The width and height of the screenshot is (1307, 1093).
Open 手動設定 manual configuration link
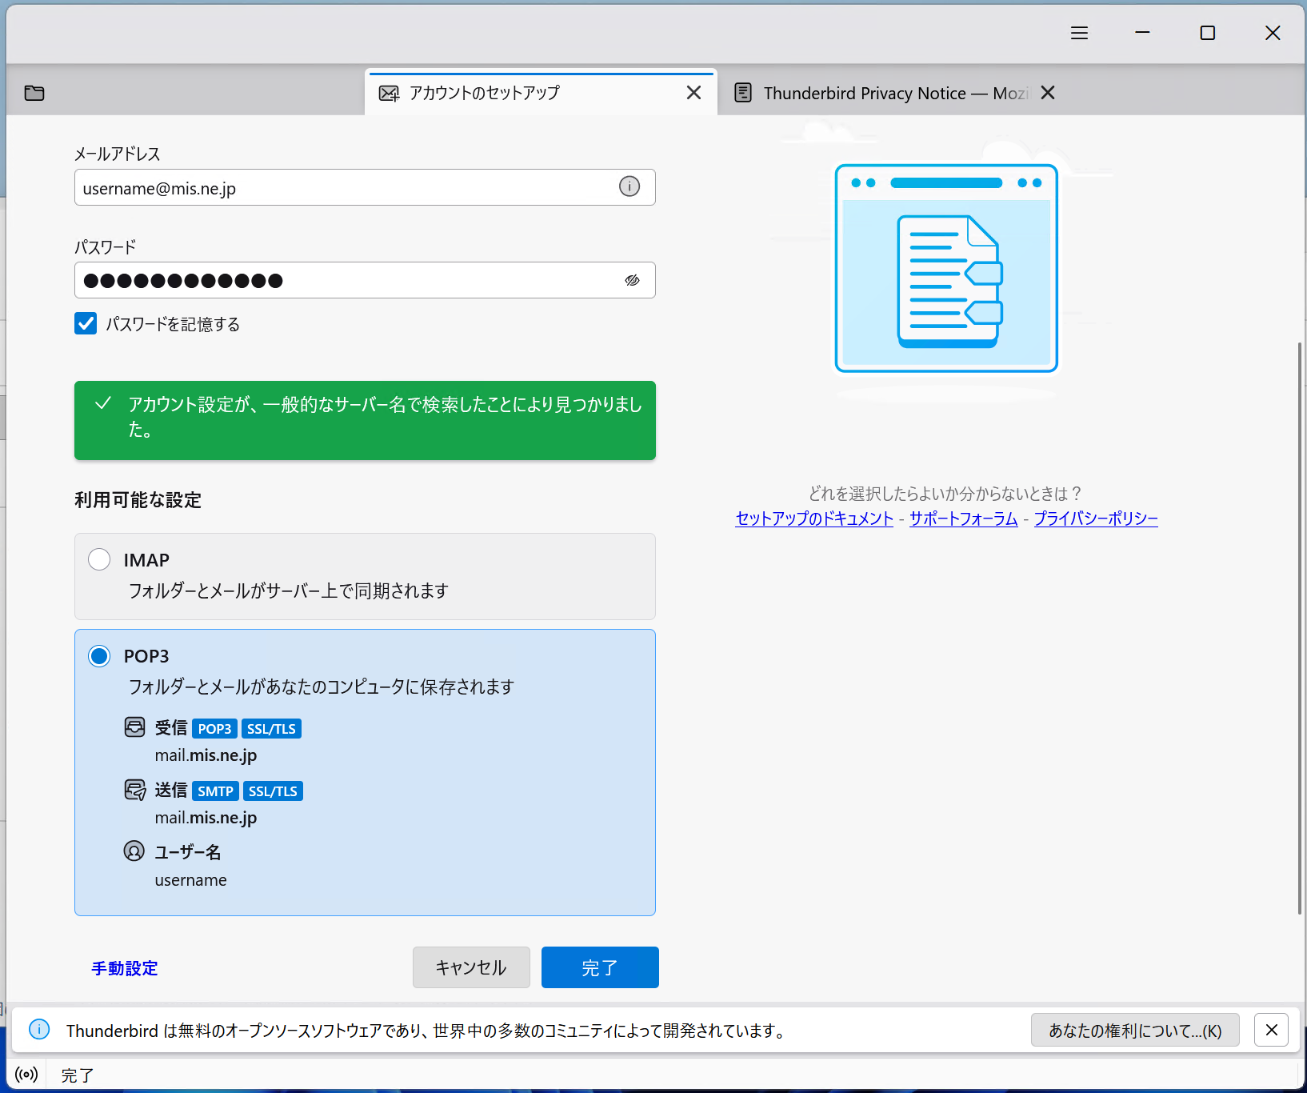tap(125, 968)
